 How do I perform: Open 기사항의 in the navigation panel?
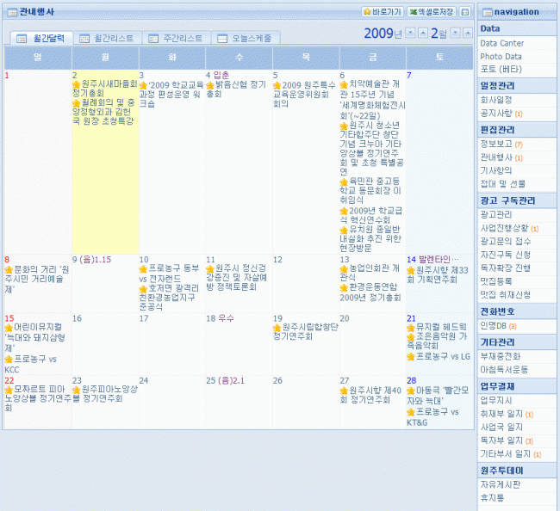click(495, 171)
